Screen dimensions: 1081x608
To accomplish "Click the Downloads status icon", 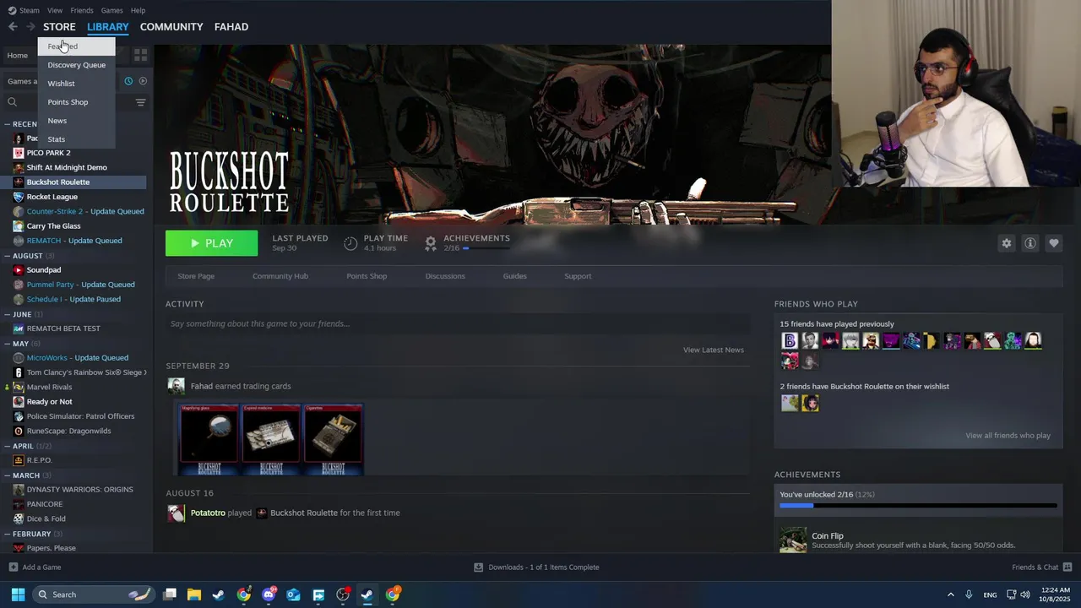I will pyautogui.click(x=478, y=567).
